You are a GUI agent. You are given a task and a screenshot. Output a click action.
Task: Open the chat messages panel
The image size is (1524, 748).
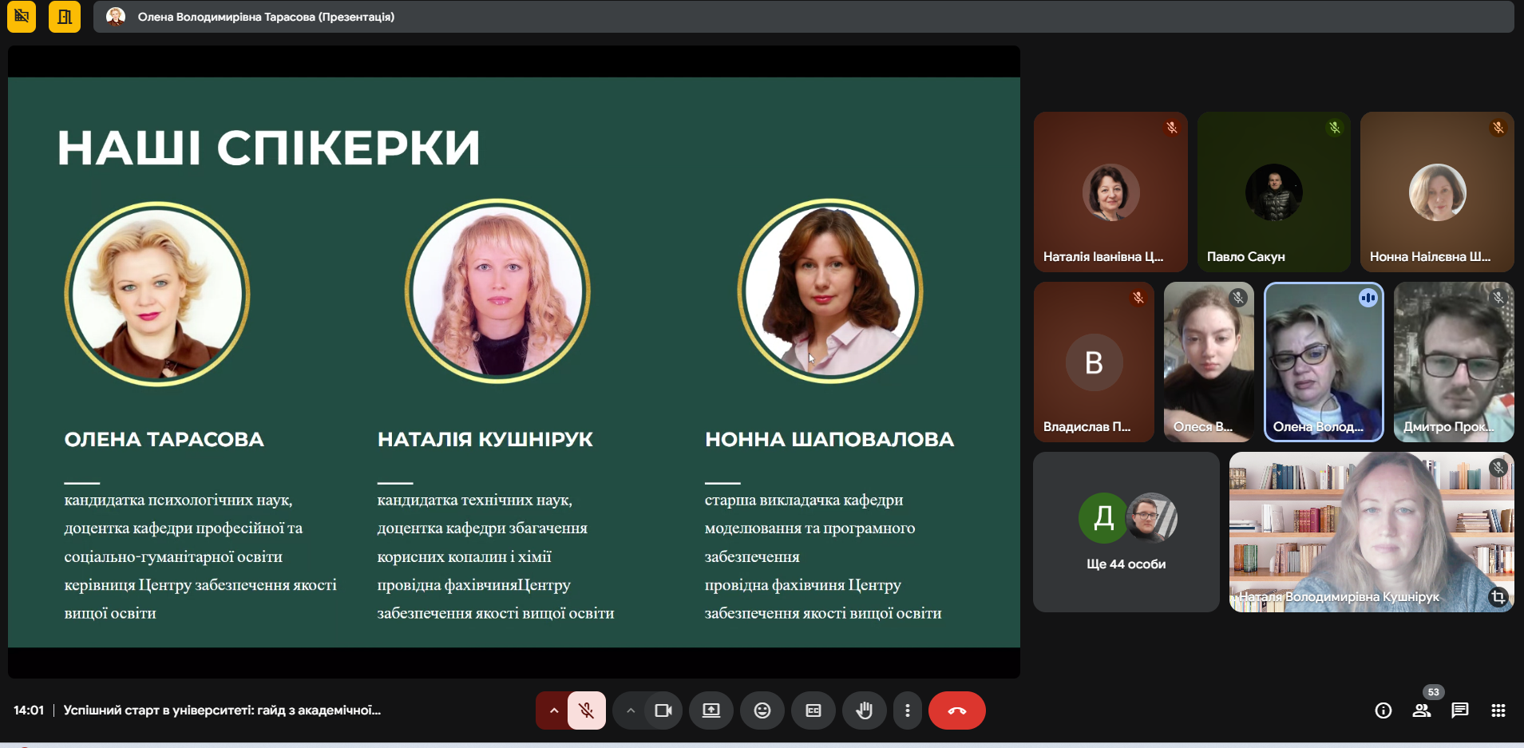(x=1459, y=710)
